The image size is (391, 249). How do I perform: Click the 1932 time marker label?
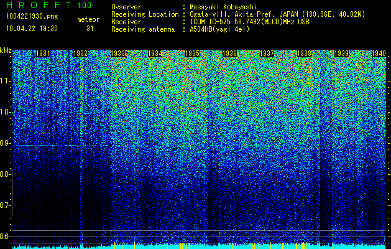coord(80,54)
